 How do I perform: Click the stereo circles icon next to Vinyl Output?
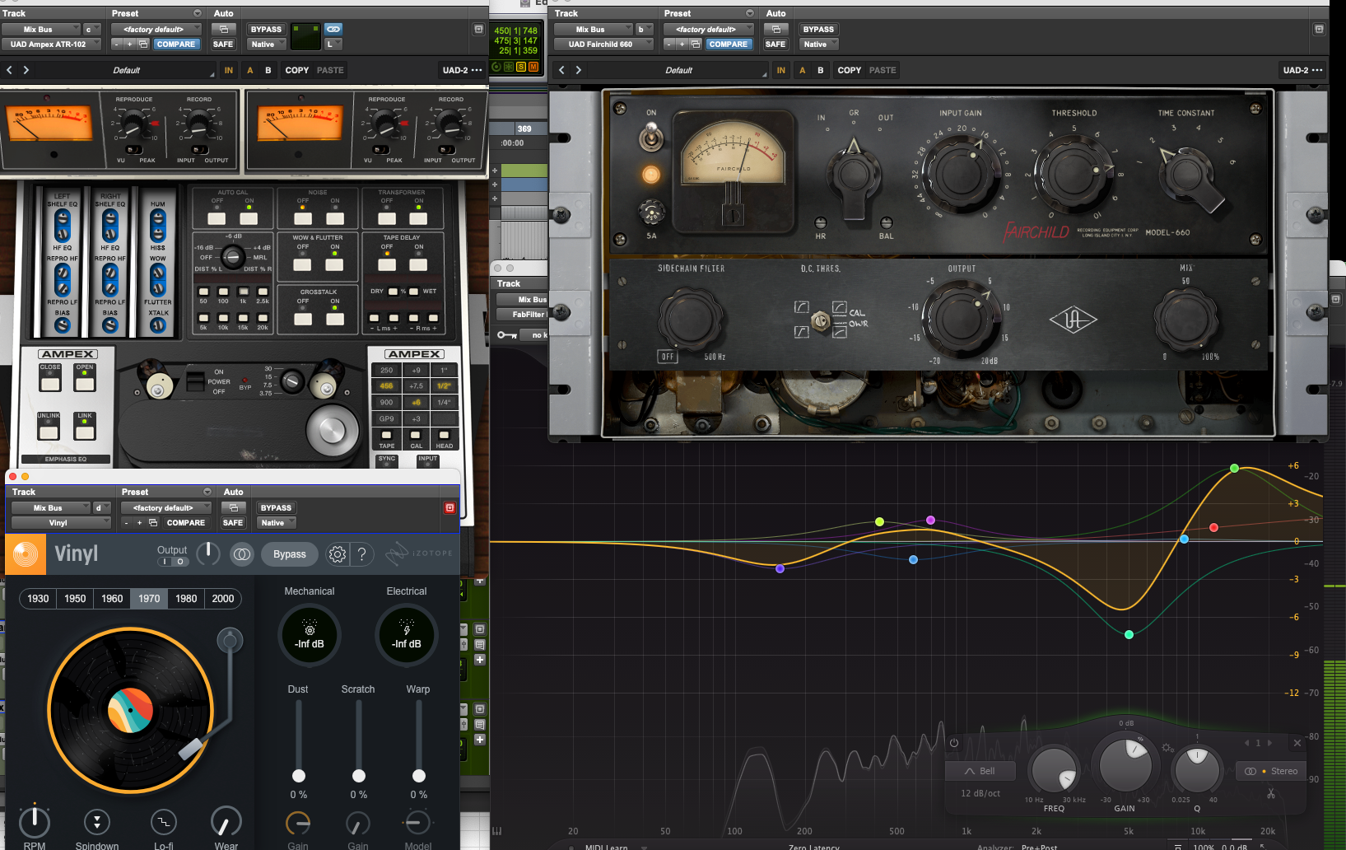241,554
